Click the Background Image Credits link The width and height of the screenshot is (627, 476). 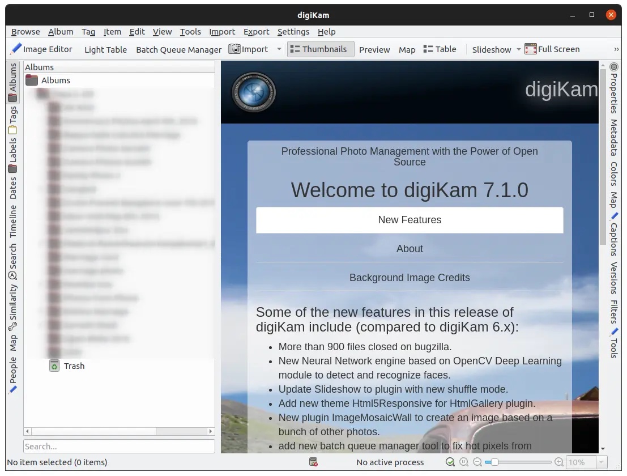click(410, 278)
